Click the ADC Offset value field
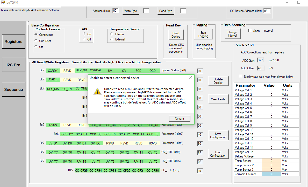 261,68
